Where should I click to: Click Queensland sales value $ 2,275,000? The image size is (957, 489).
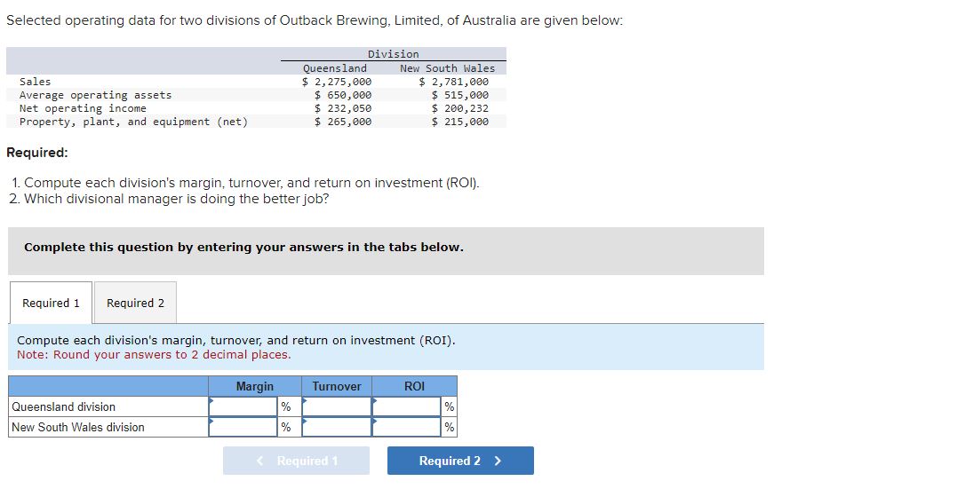coord(337,82)
